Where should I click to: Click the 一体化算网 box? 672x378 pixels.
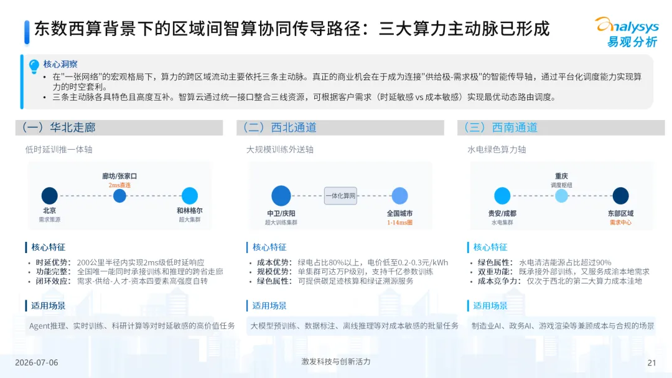click(340, 196)
